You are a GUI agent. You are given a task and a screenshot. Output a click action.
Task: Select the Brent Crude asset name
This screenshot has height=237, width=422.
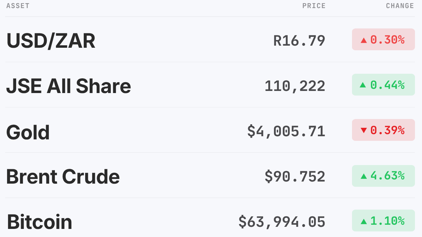(x=63, y=176)
